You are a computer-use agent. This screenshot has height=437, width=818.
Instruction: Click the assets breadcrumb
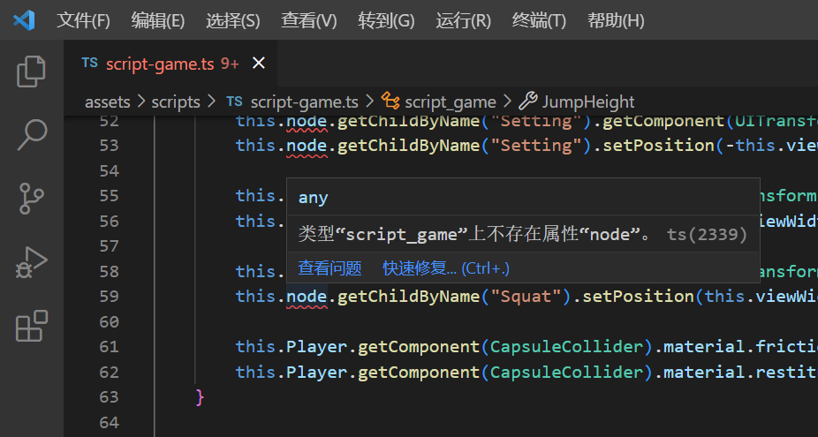(x=108, y=102)
